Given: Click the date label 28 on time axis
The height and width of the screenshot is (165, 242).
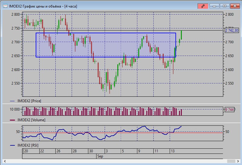Looking at the screenshot, I should [x=75, y=151].
